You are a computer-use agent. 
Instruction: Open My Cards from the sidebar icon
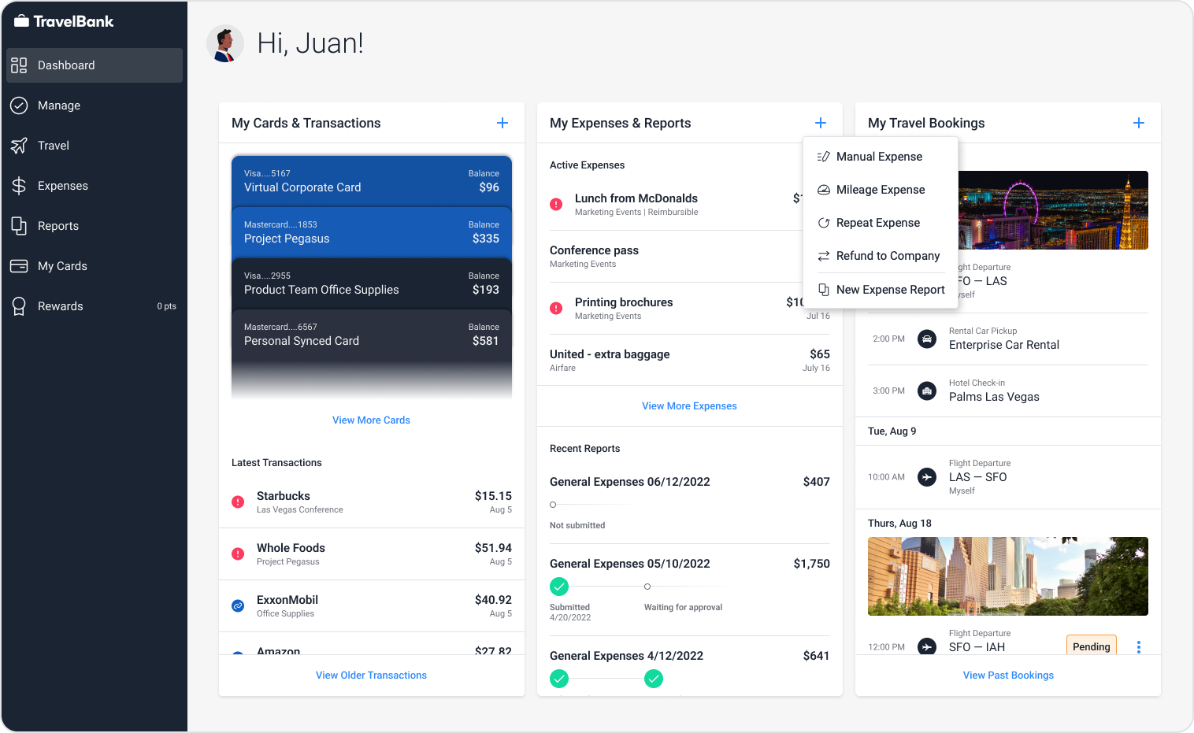tap(19, 266)
